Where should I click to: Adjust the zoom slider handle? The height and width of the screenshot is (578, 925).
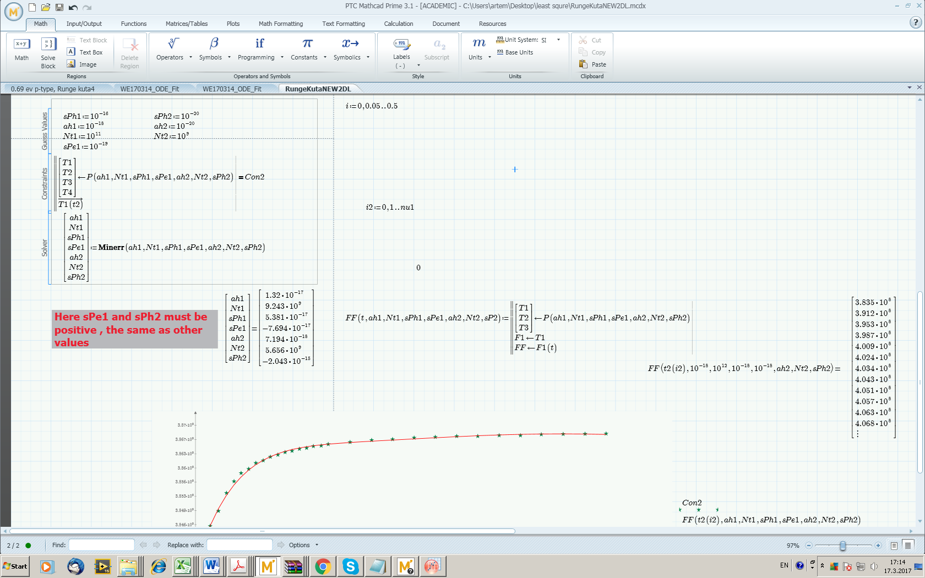pos(843,546)
